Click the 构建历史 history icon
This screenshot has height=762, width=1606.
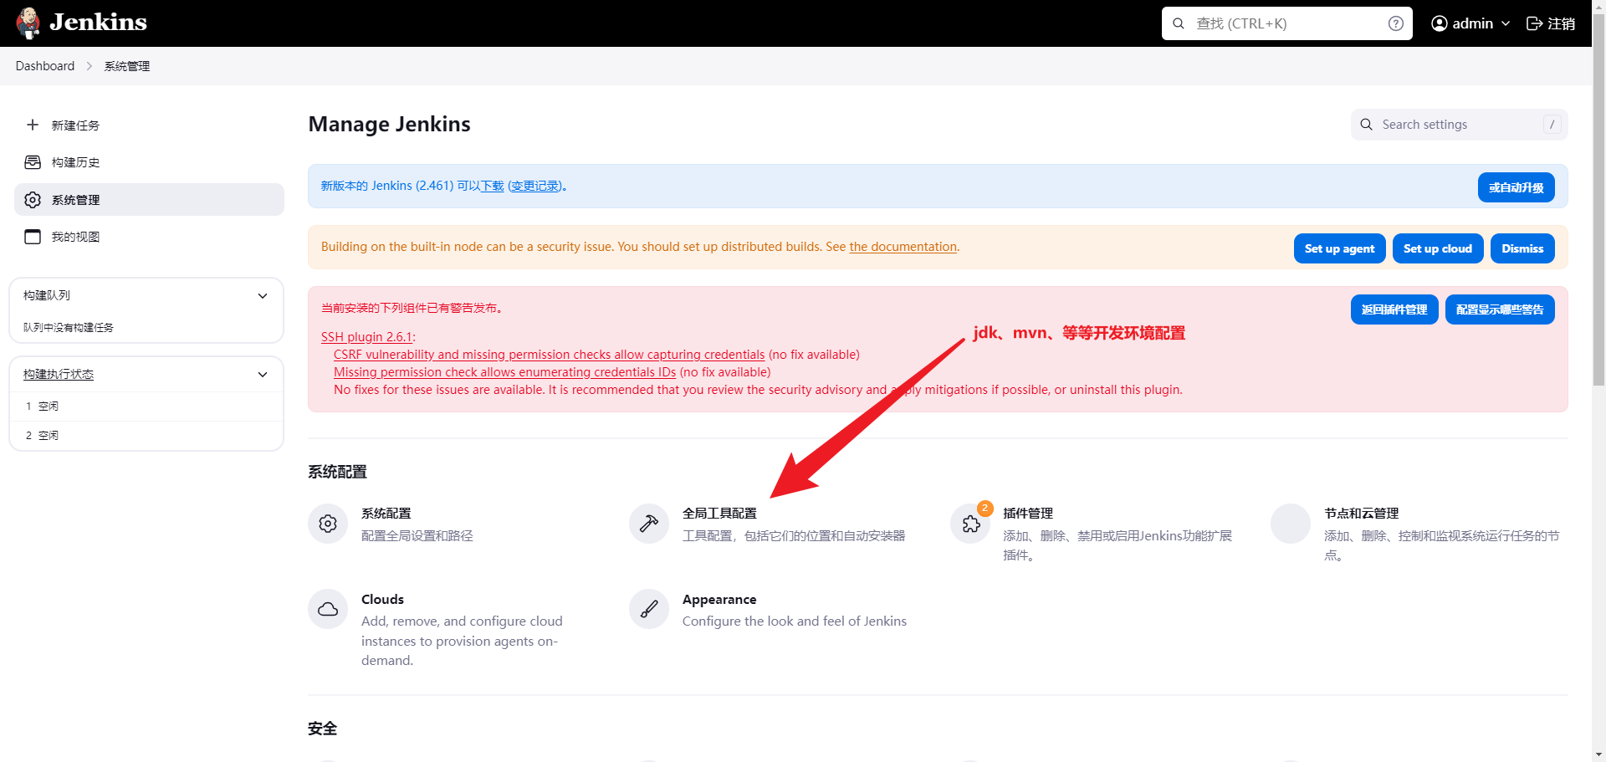33,161
